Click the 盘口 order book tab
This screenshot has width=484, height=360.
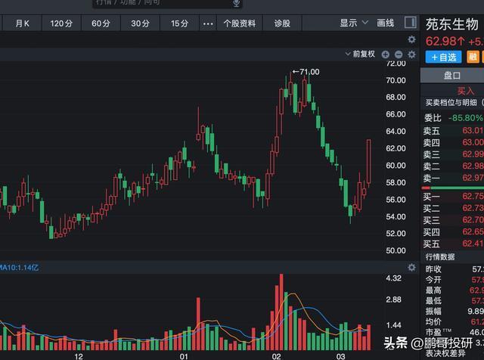(x=452, y=75)
